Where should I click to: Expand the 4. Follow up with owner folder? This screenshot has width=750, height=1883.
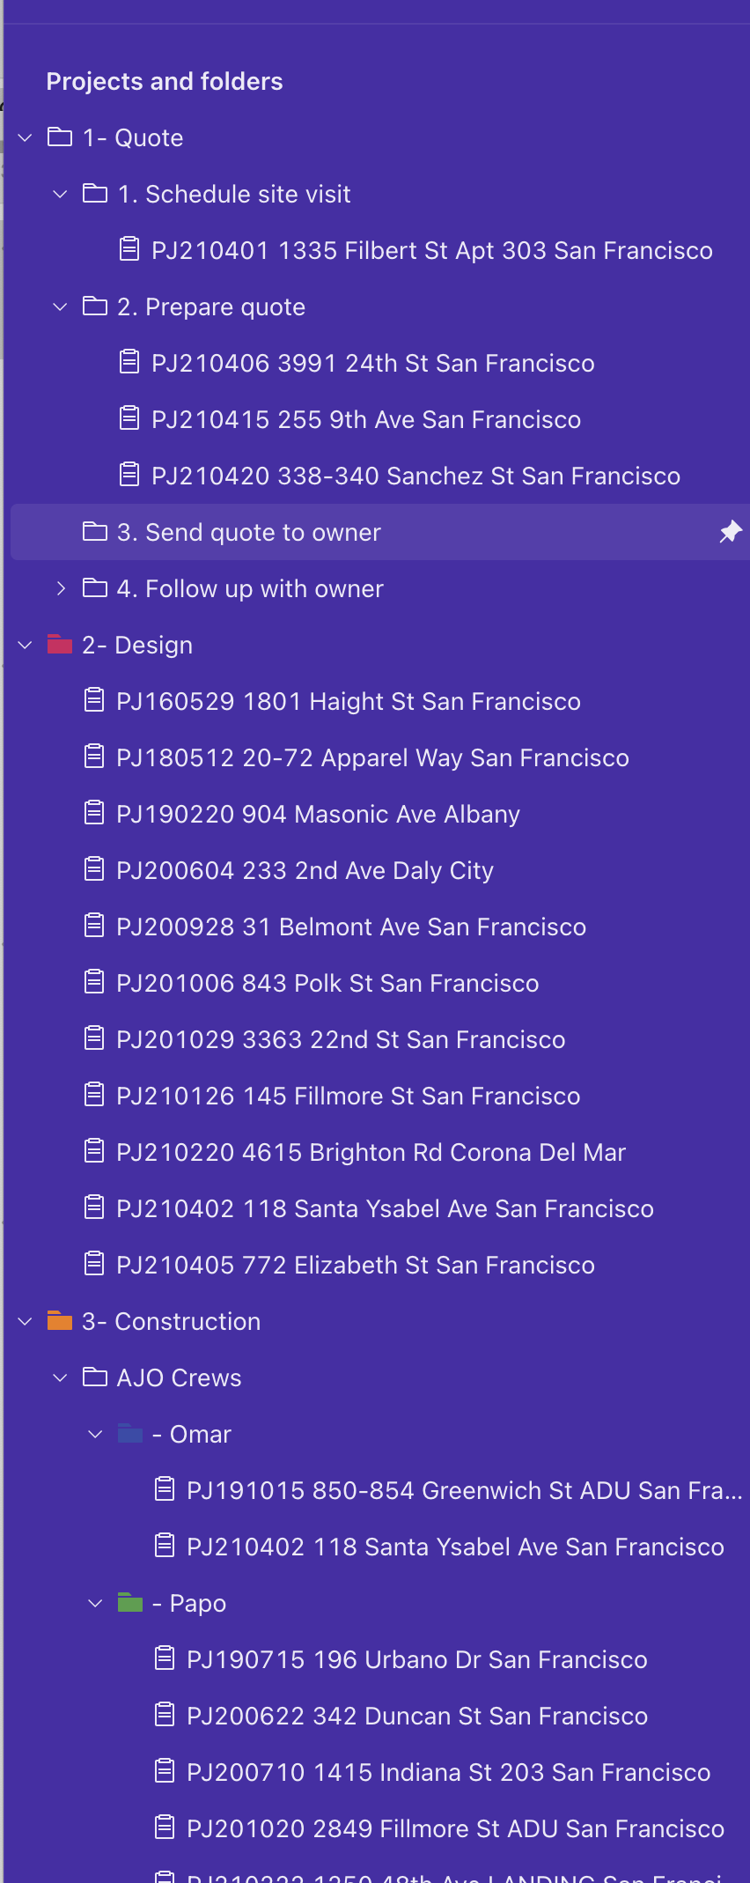[61, 588]
